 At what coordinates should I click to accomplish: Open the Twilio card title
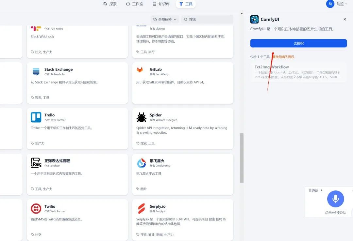pos(50,206)
